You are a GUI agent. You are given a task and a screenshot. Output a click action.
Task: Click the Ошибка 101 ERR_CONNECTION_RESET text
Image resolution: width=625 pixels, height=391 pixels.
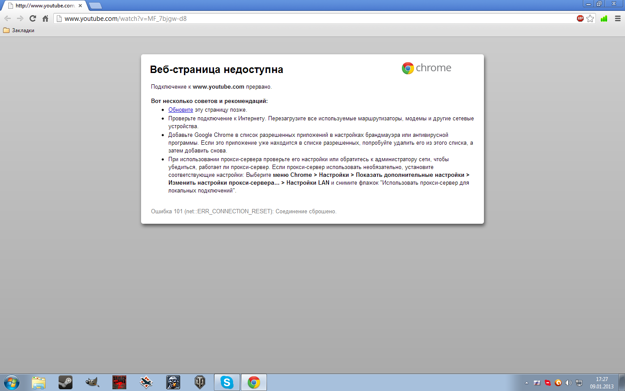[243, 212]
